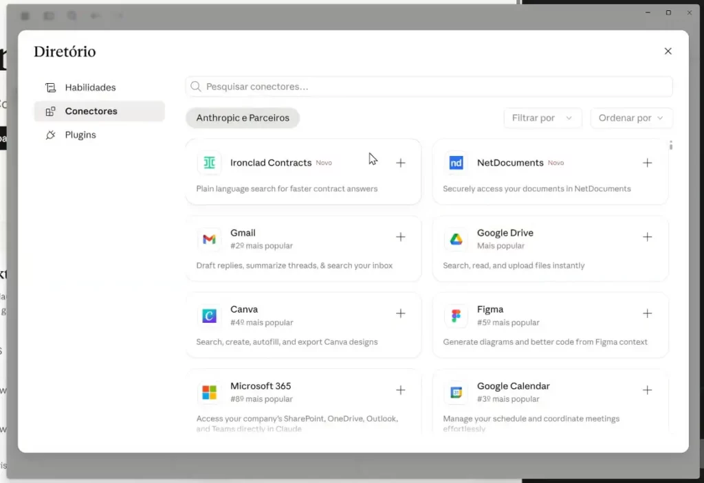The image size is (704, 483).
Task: Click the '#4º mais popular' label under Canva
Action: [261, 322]
